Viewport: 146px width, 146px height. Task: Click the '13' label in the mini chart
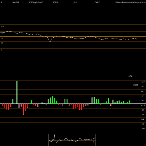[x=94, y=138]
